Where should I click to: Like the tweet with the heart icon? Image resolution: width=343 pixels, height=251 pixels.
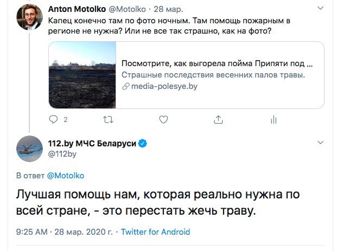coord(162,119)
